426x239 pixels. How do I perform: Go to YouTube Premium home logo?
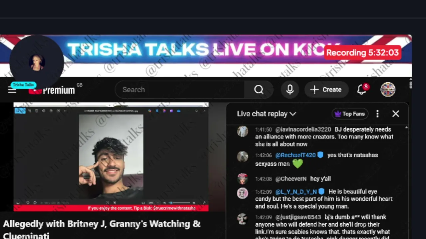(52, 90)
